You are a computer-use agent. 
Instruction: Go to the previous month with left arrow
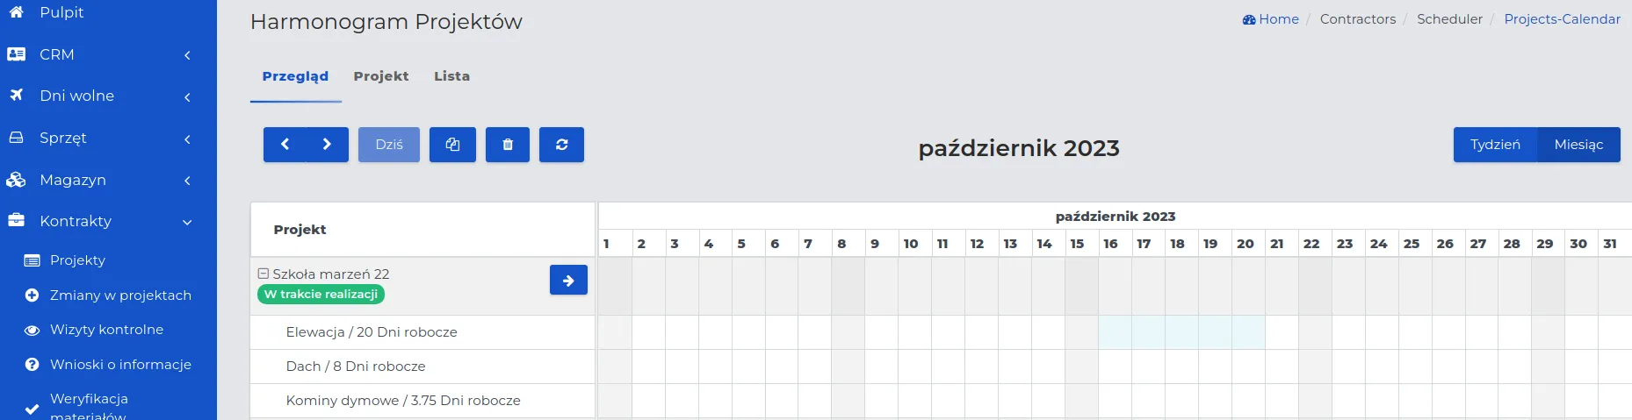(285, 145)
